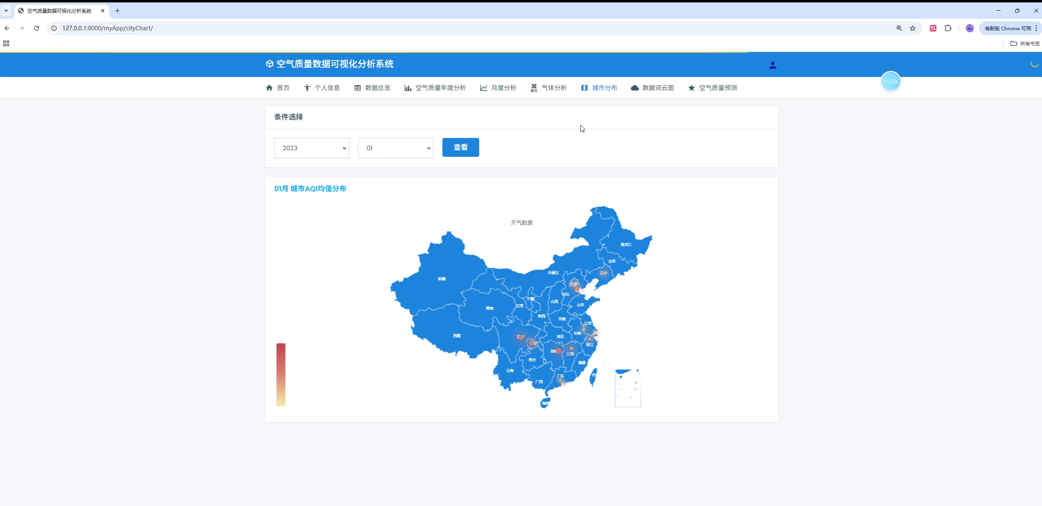Click the cube logo icon beside system title

(x=270, y=64)
